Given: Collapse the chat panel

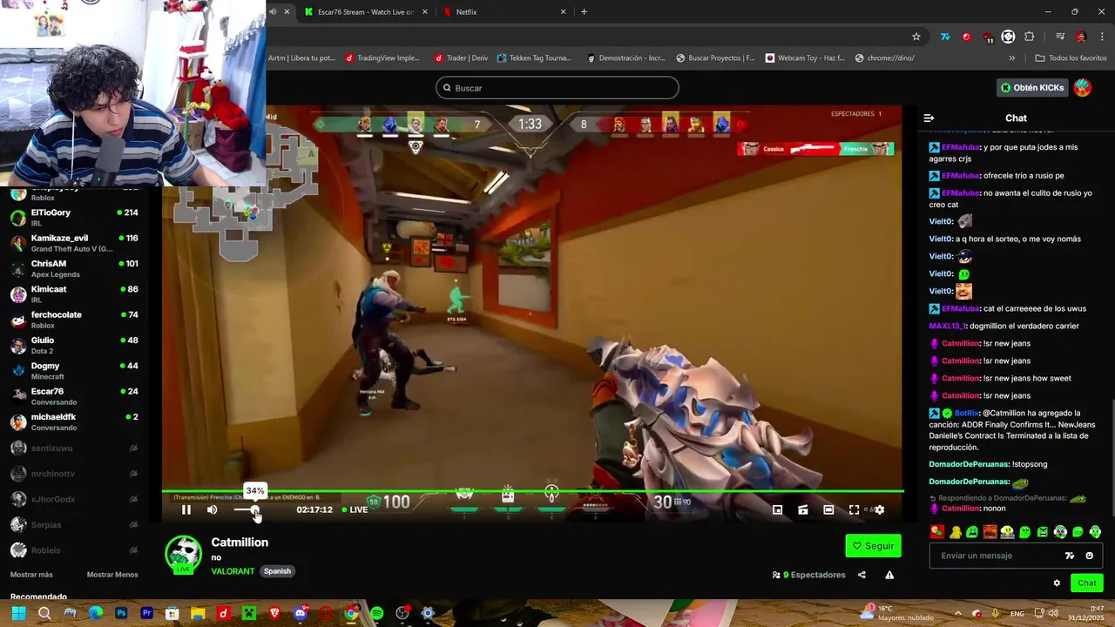Looking at the screenshot, I should [x=929, y=118].
